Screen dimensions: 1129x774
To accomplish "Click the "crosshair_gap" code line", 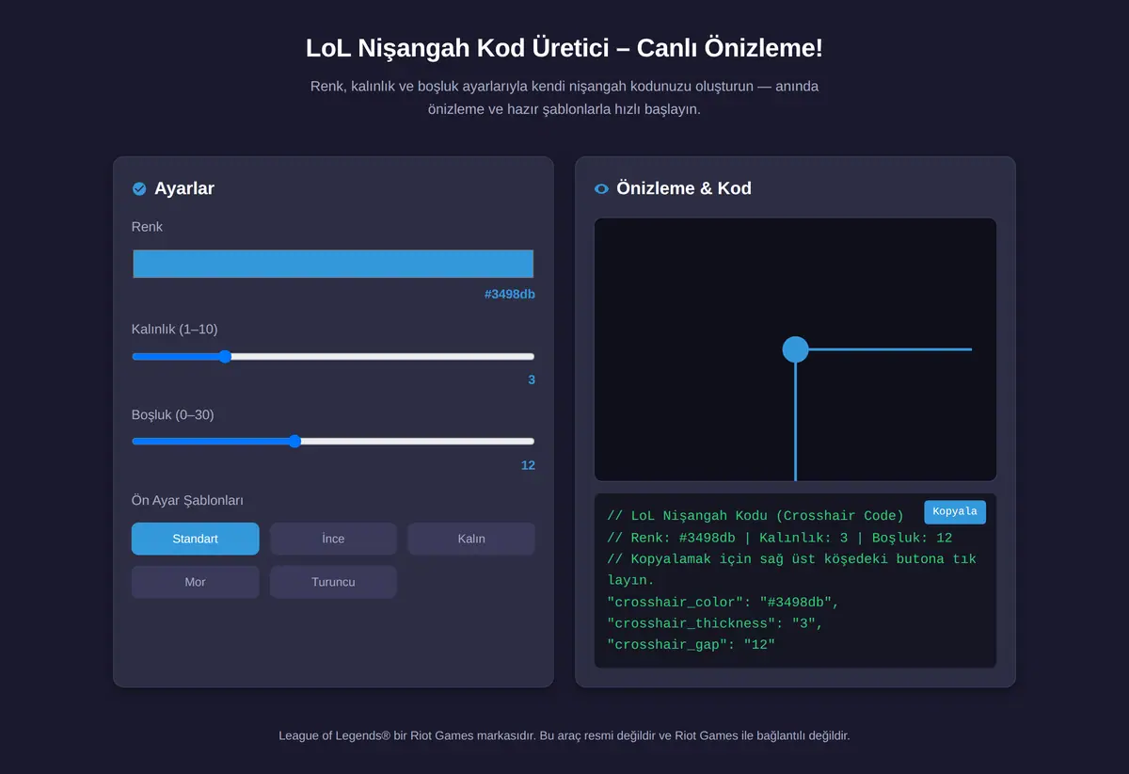I will click(691, 645).
